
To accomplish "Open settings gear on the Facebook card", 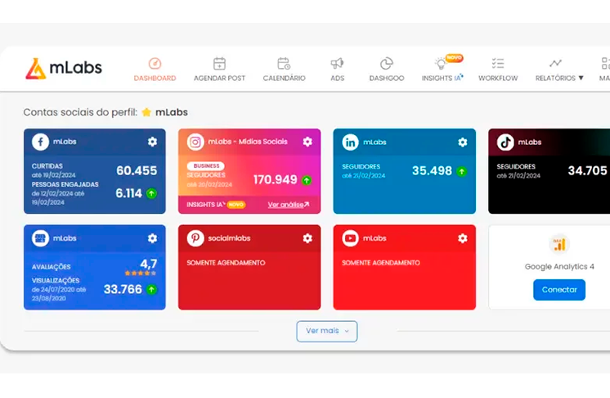I will point(152,142).
